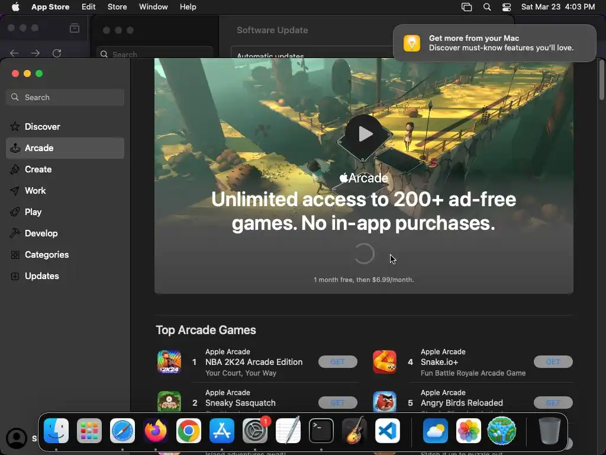Click the Stage Manager menu bar icon

point(467,7)
